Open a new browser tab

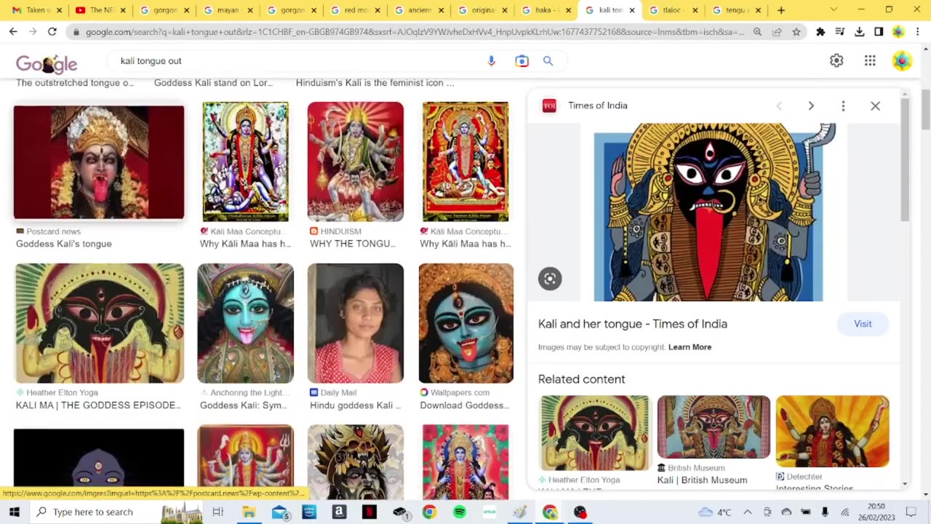pyautogui.click(x=780, y=10)
